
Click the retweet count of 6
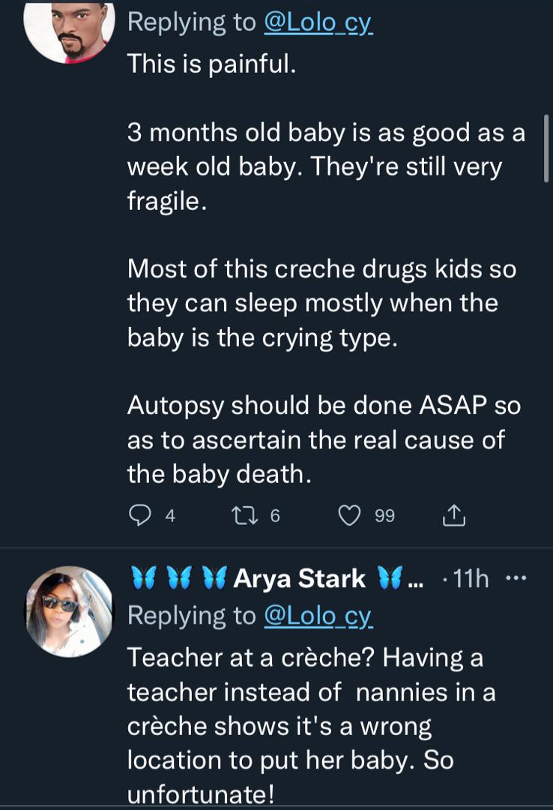[x=275, y=516]
